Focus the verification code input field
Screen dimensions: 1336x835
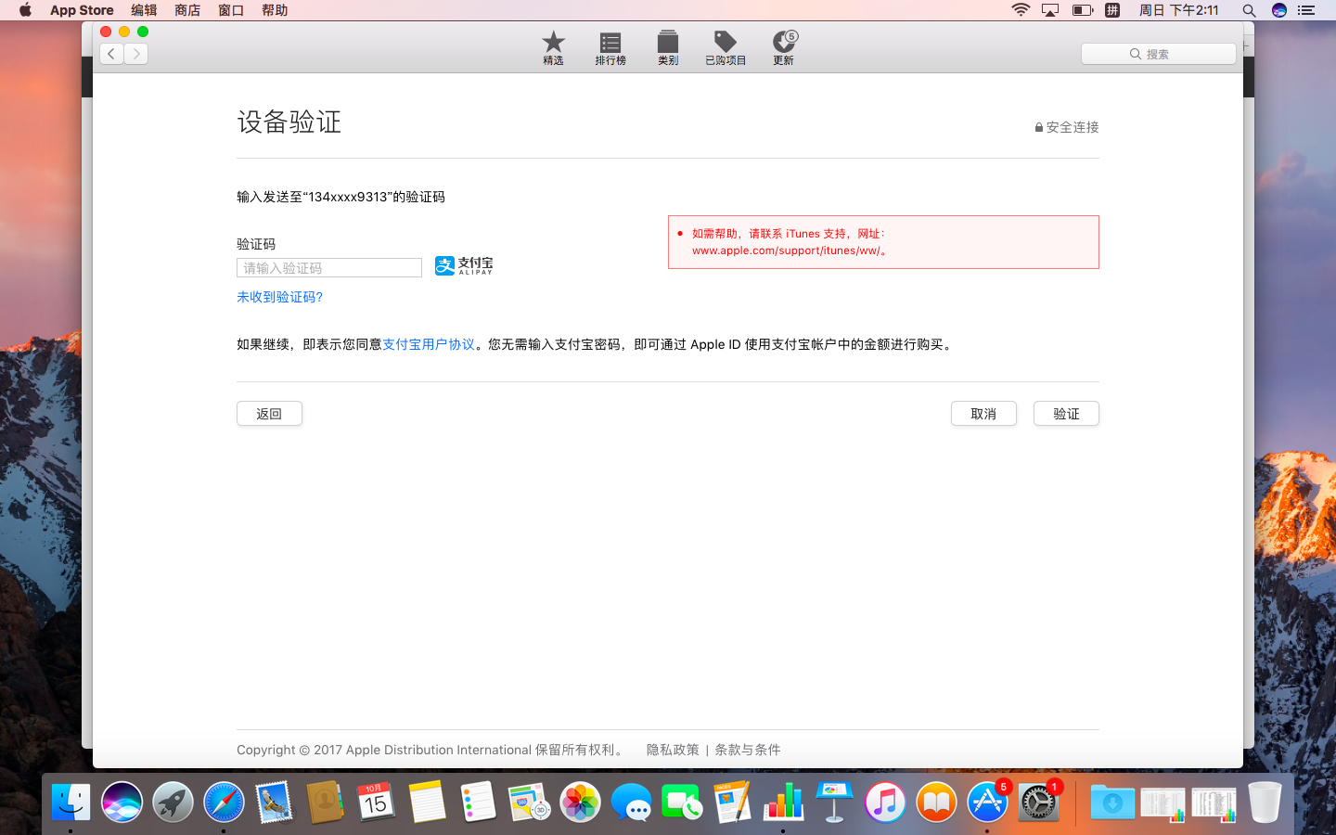(329, 268)
